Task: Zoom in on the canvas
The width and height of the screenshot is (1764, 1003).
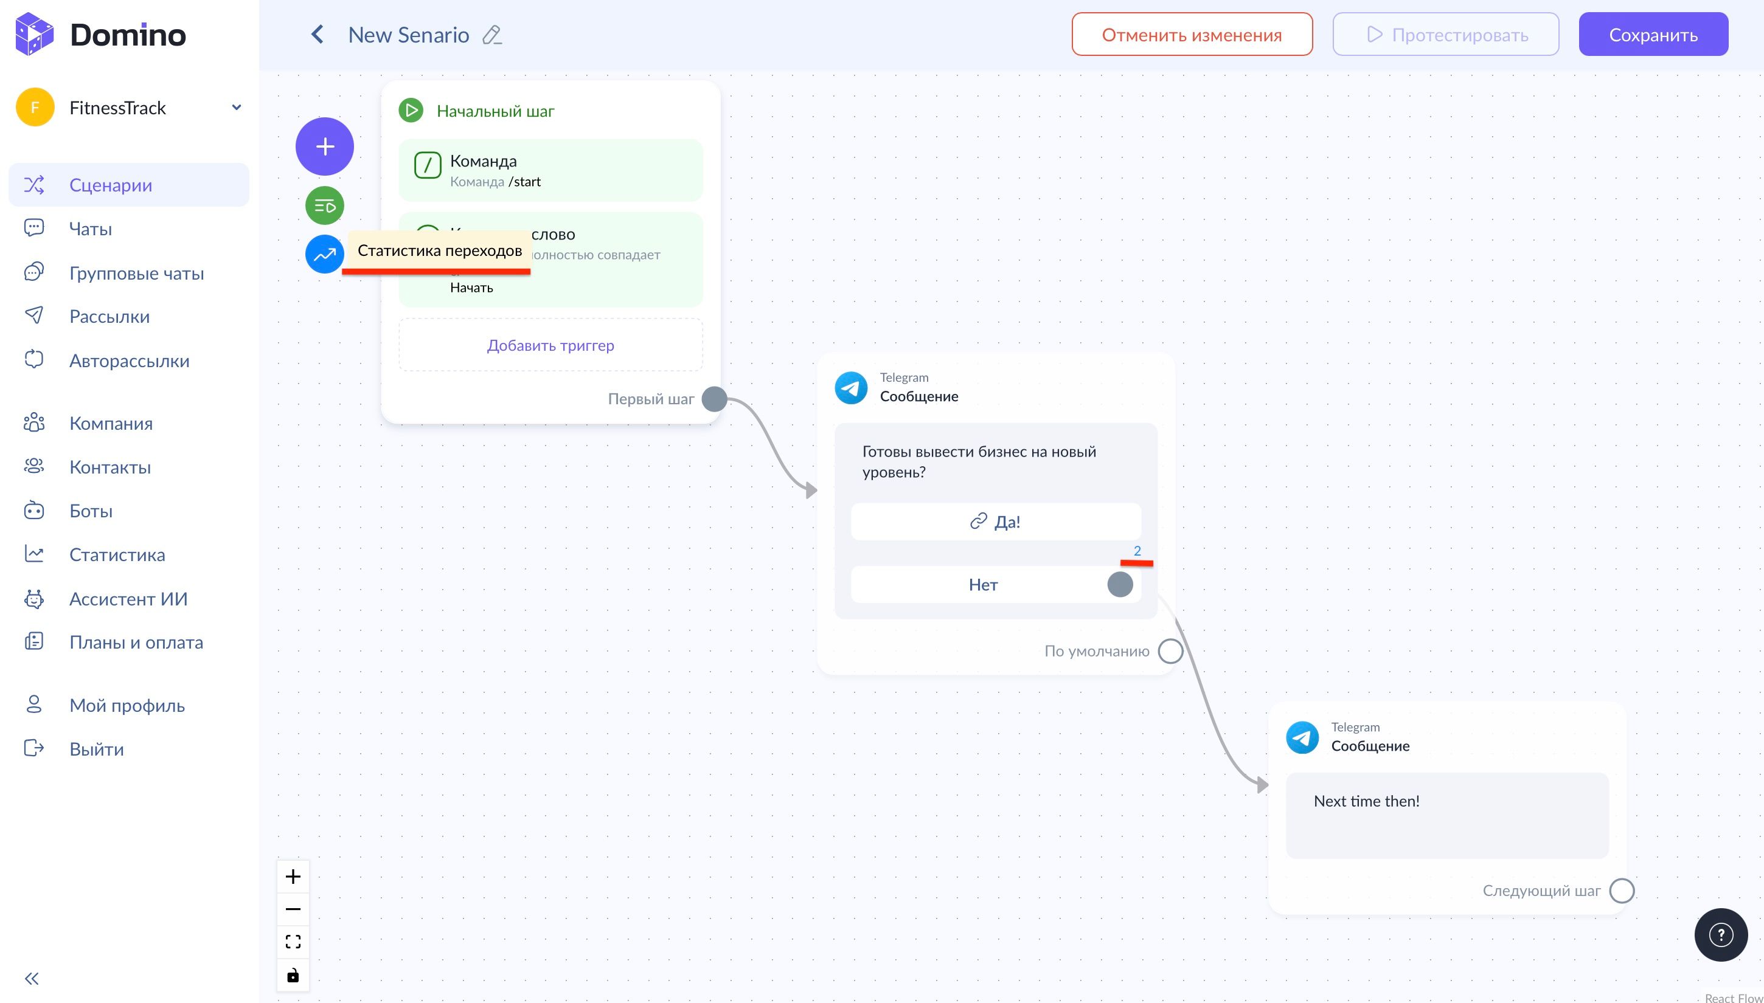Action: [293, 876]
